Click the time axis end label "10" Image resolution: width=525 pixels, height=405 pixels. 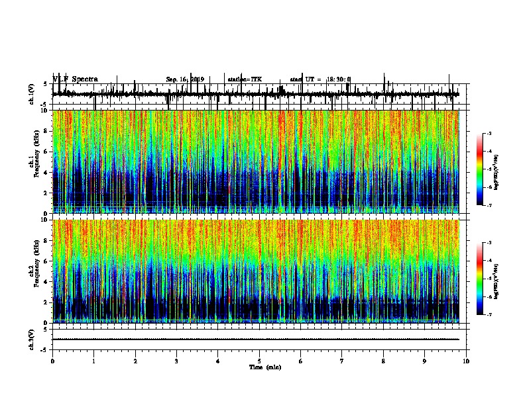point(466,361)
